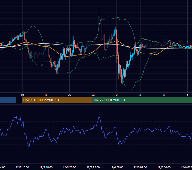The height and width of the screenshot is (170, 192).
Task: Click the 12/6 02:00 date label
Action: tap(140, 167)
